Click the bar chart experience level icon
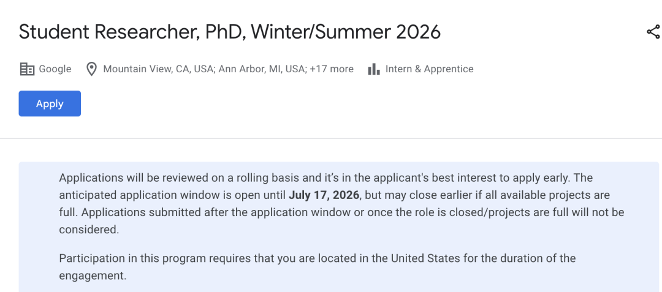 [373, 69]
